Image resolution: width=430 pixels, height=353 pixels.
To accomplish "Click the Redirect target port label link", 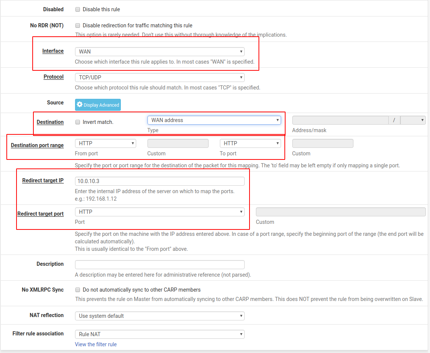I will [x=41, y=214].
